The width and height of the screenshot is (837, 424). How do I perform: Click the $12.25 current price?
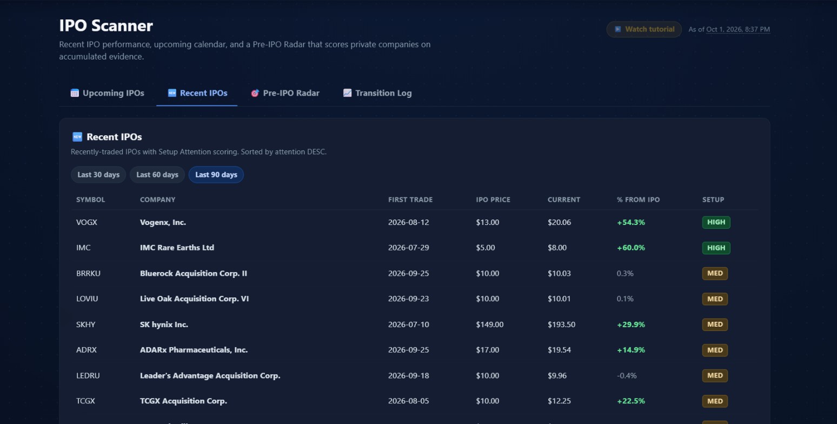tap(559, 401)
